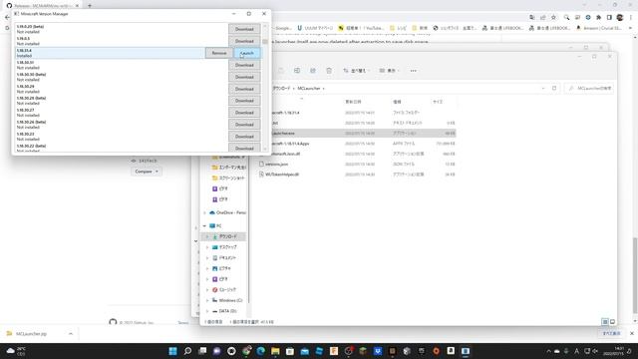Screen dimensions: 638x359
Task: Expand the Windows (C:) drive node
Action: pos(207,300)
